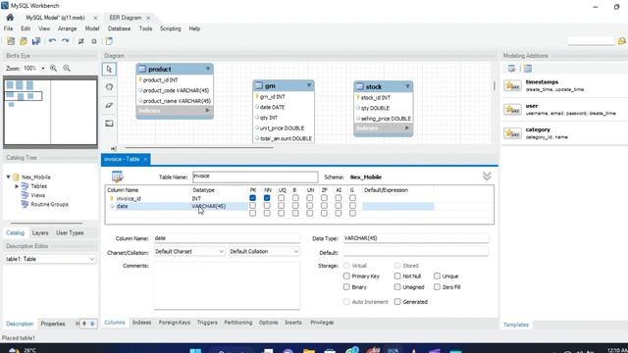The width and height of the screenshot is (628, 353).
Task: Check PK for date column
Action: pyautogui.click(x=252, y=206)
